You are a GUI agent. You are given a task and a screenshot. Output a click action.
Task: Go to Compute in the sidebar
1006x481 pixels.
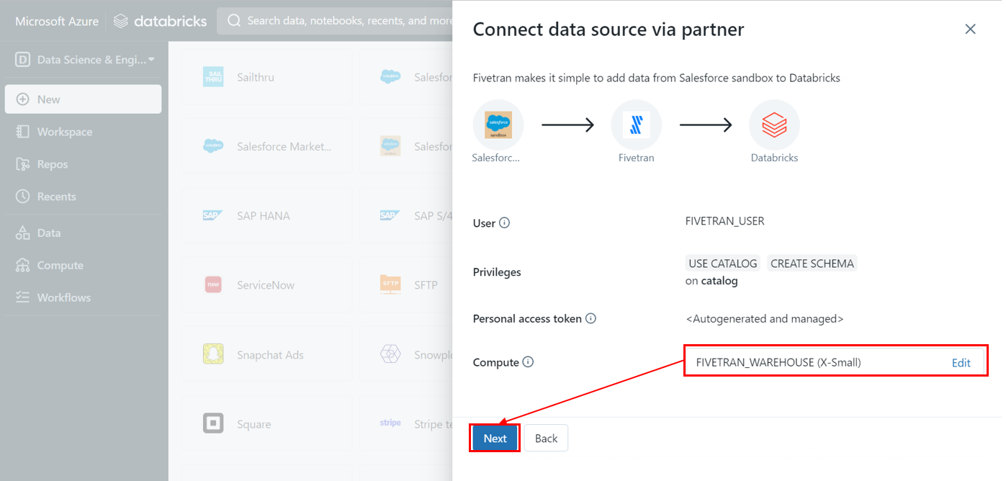[60, 265]
